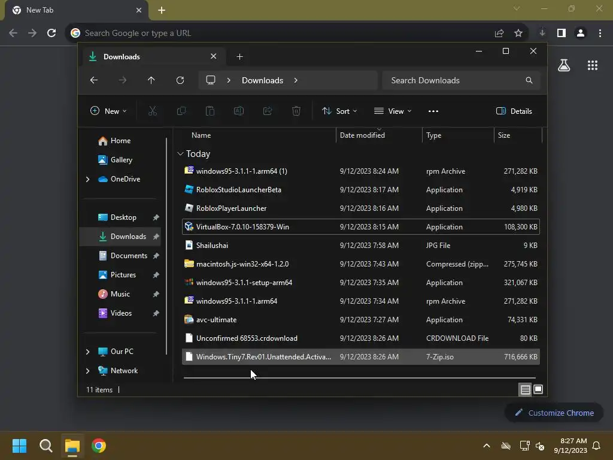613x460 pixels.
Task: Click the horizontal scrollbar in file list
Action: 360,378
